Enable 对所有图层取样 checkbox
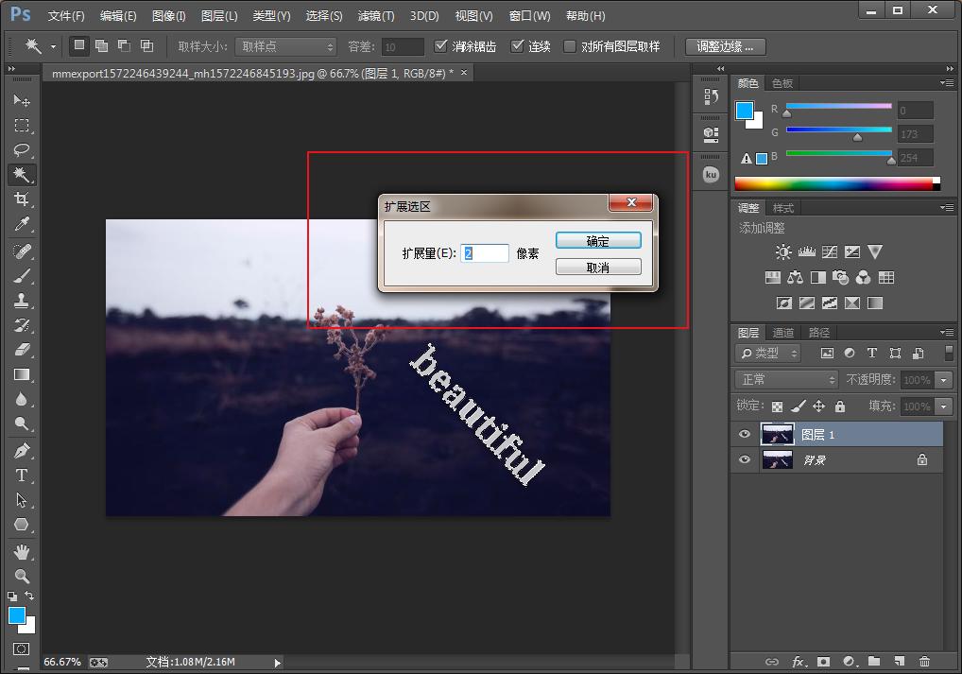The width and height of the screenshot is (962, 674). pyautogui.click(x=570, y=46)
